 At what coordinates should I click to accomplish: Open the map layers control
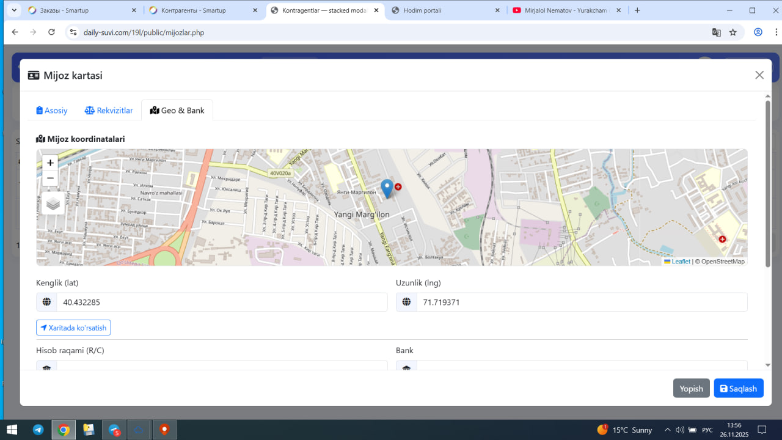(x=53, y=204)
